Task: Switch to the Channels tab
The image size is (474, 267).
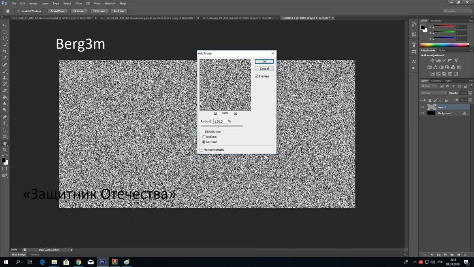Action: coord(436,81)
